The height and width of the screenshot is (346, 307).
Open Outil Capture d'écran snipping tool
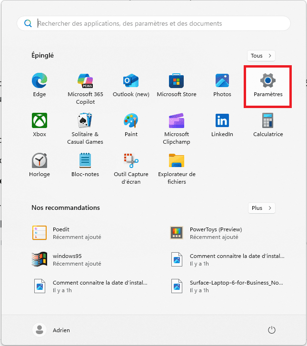pos(131,160)
